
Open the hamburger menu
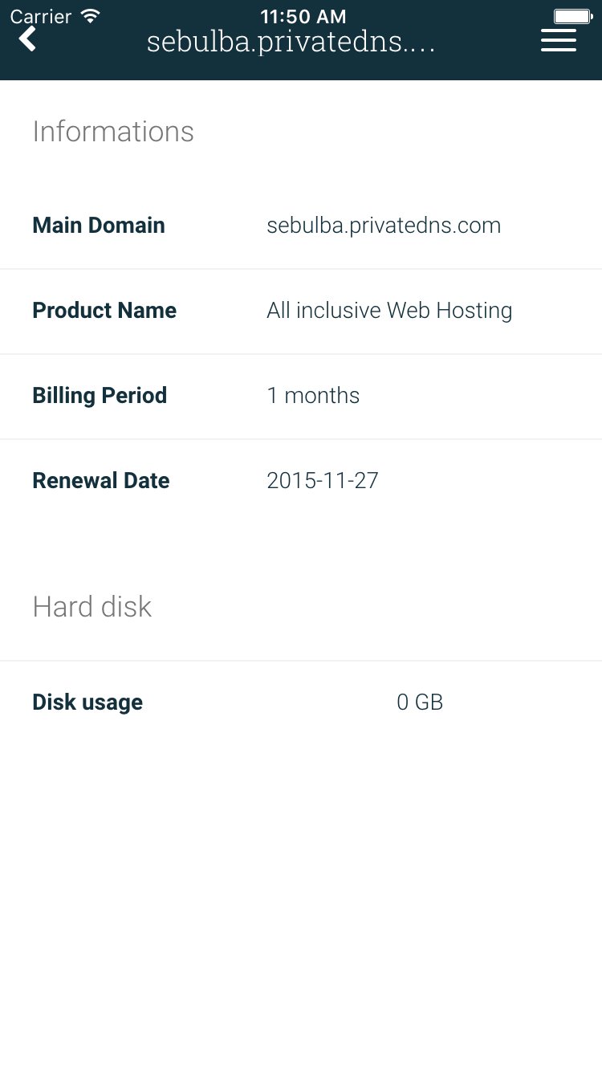(559, 39)
